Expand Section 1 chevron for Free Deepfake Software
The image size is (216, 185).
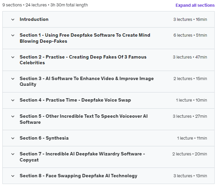coord(13,35)
